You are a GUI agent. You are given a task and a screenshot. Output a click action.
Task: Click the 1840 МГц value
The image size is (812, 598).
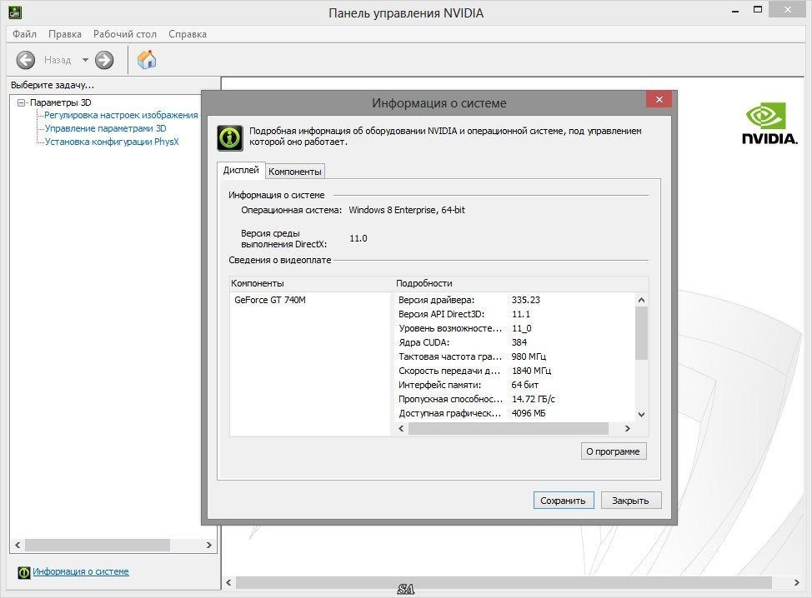pyautogui.click(x=531, y=371)
